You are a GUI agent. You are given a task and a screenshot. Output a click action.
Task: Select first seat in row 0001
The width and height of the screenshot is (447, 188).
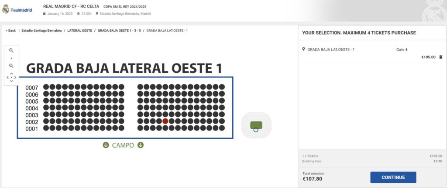click(x=46, y=128)
